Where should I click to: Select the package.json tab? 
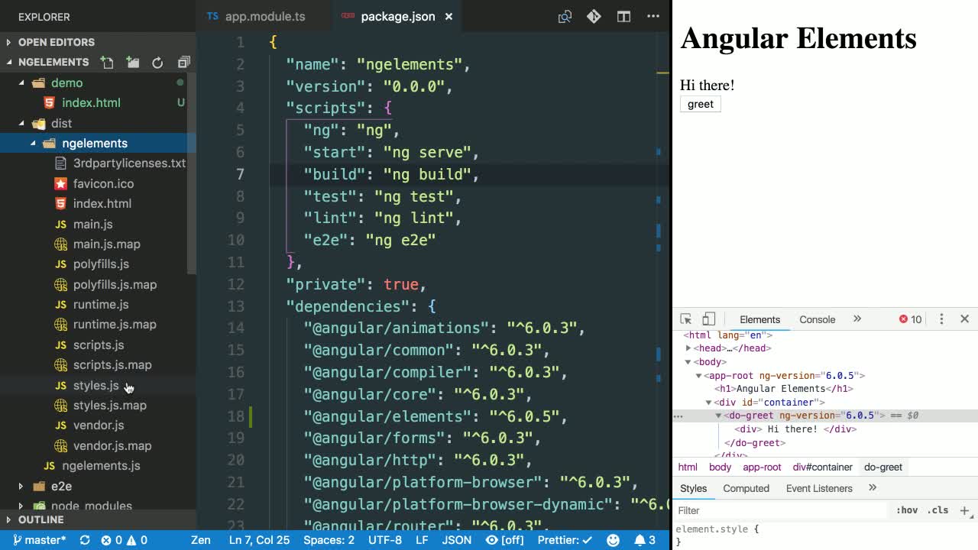(397, 16)
